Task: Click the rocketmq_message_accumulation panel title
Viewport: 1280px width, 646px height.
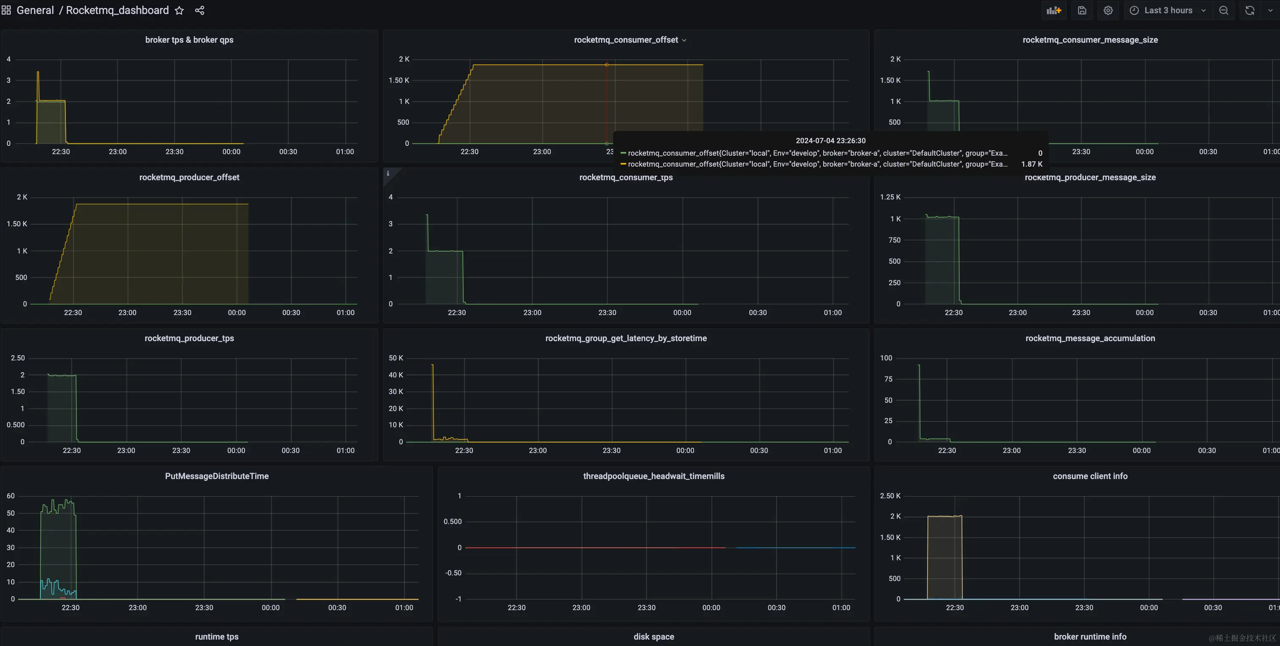Action: [1090, 338]
